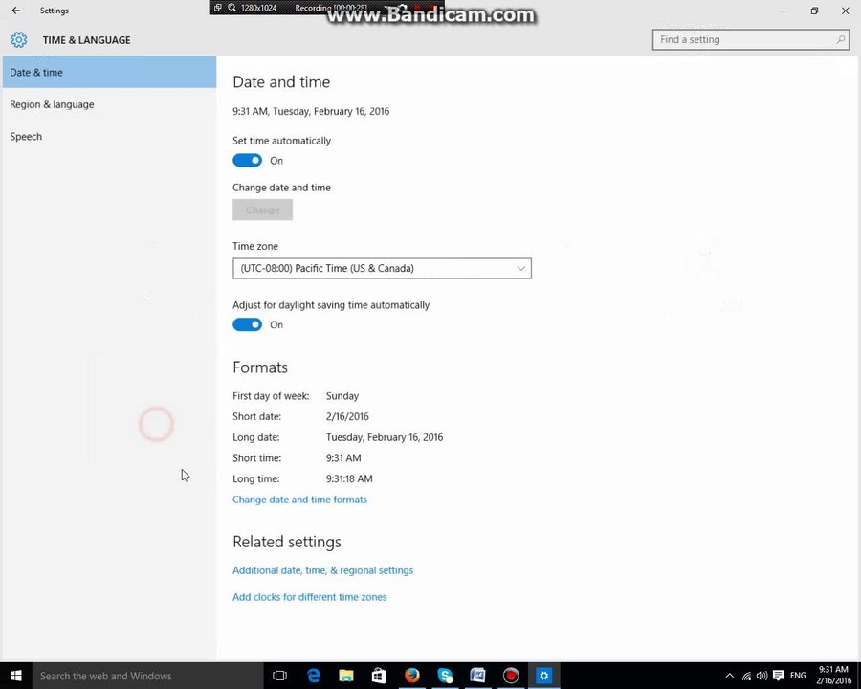Turn off Set time automatically
861x689 pixels.
pyautogui.click(x=247, y=161)
